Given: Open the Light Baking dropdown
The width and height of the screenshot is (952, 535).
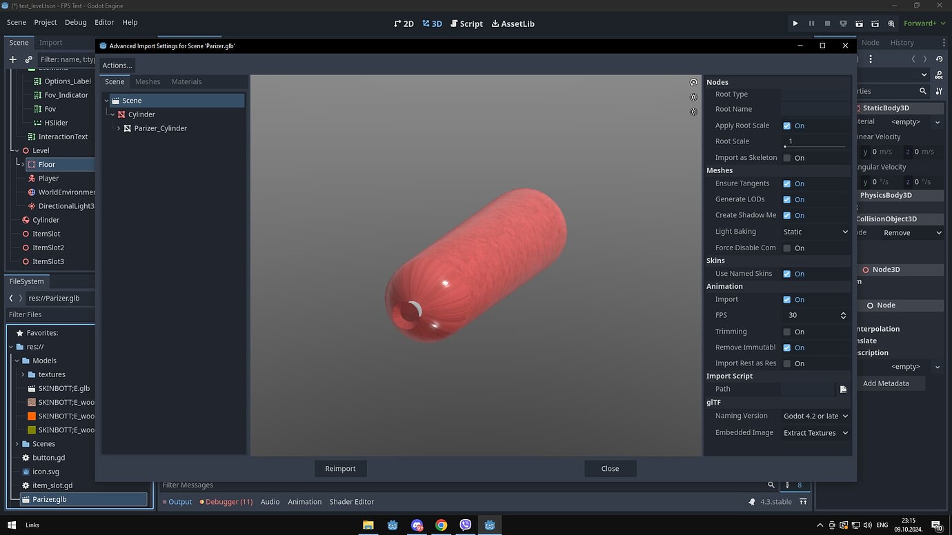Looking at the screenshot, I should (815, 232).
